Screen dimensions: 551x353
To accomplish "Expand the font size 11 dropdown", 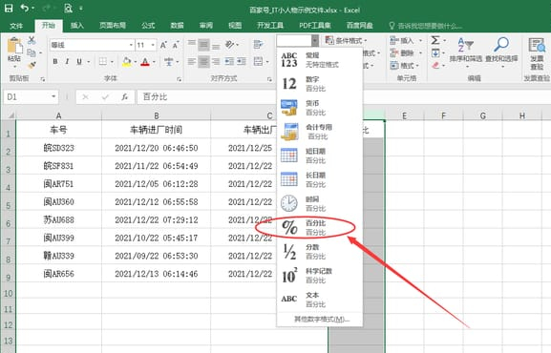I will point(153,45).
